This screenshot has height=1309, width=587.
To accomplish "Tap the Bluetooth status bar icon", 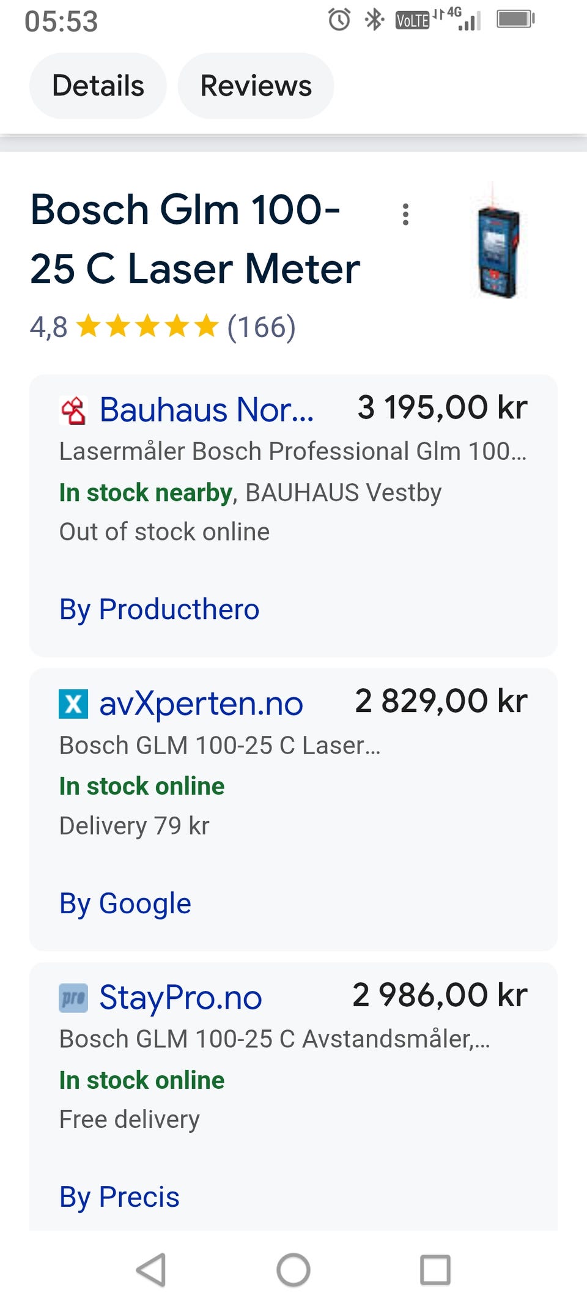I will pyautogui.click(x=374, y=20).
